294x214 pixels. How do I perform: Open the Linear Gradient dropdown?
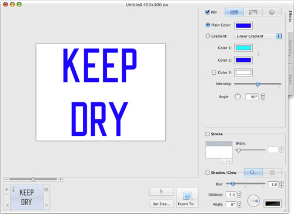[258, 36]
